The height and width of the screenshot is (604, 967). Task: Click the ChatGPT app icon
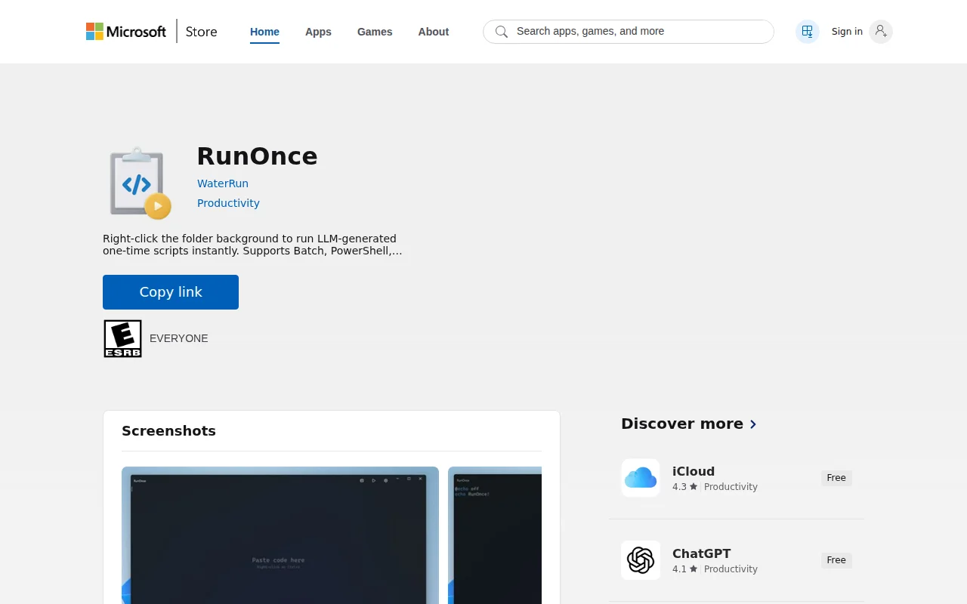pos(641,560)
